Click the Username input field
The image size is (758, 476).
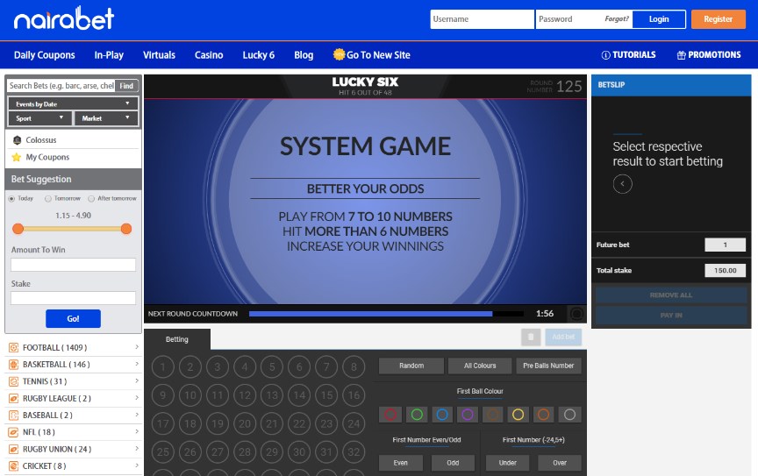[x=482, y=19]
